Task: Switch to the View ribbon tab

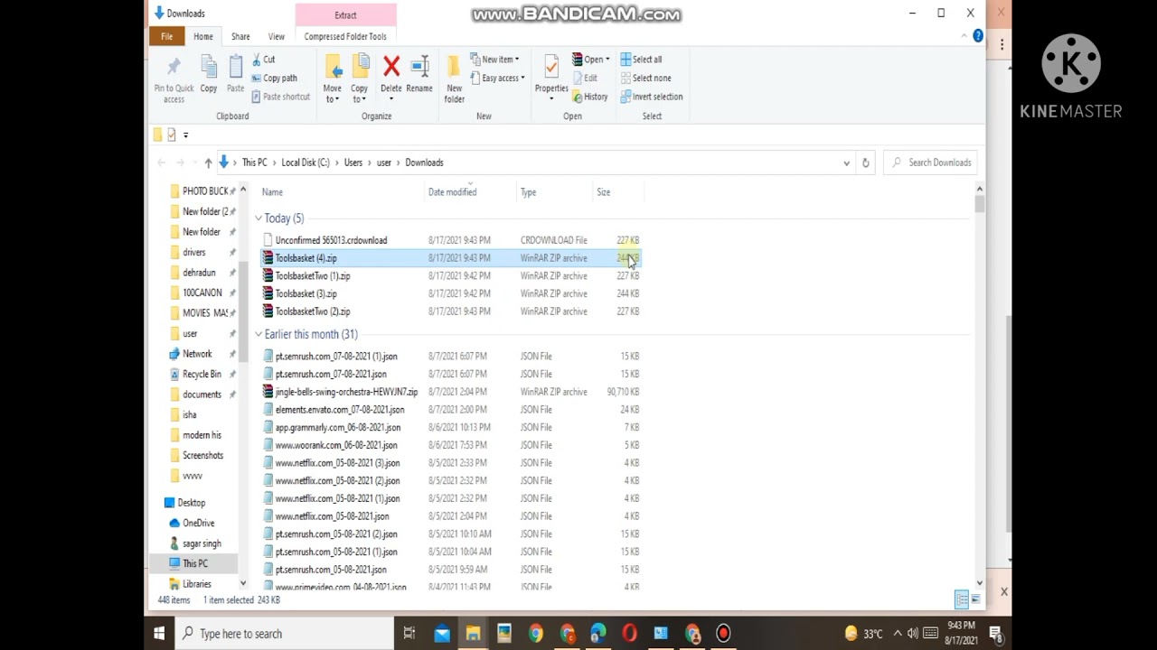Action: (277, 36)
